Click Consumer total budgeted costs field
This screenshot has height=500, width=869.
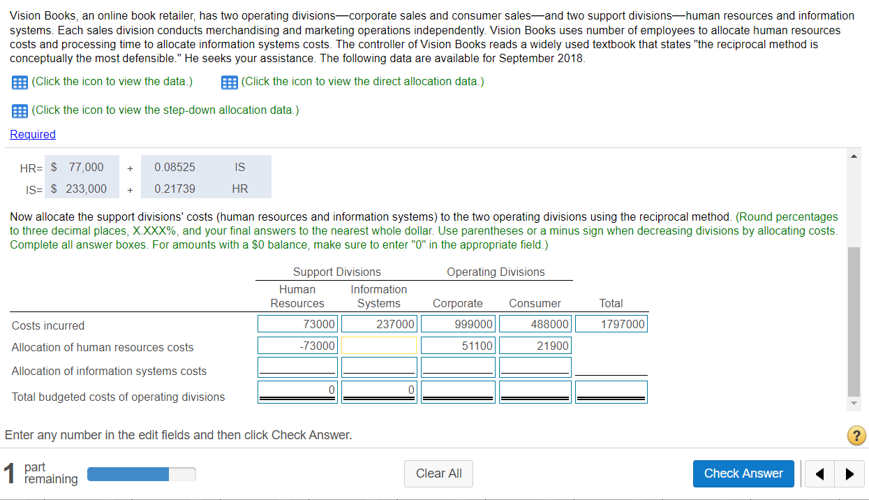point(535,392)
